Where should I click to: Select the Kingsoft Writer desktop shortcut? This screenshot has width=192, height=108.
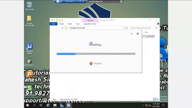(x=29, y=49)
